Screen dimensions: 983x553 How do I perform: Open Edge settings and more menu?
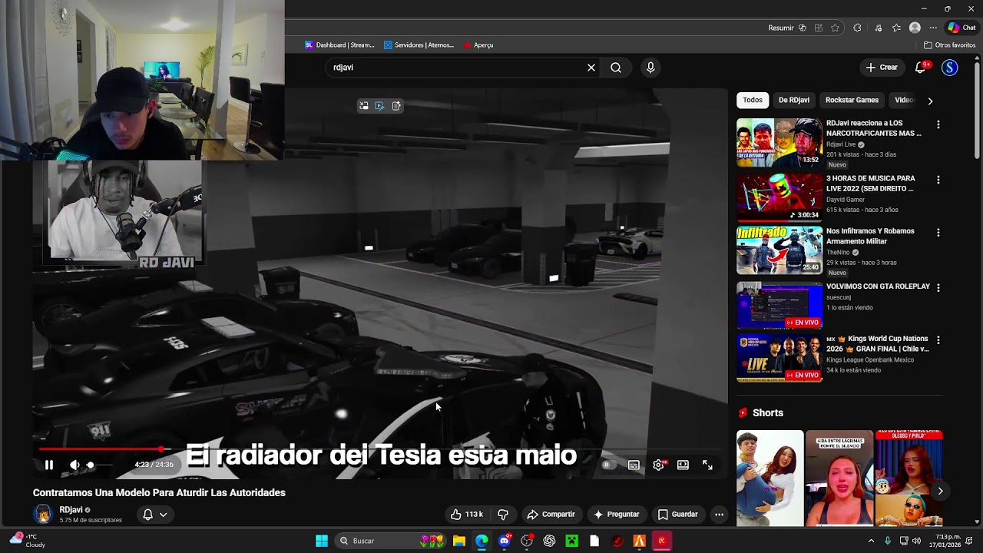[x=933, y=28]
